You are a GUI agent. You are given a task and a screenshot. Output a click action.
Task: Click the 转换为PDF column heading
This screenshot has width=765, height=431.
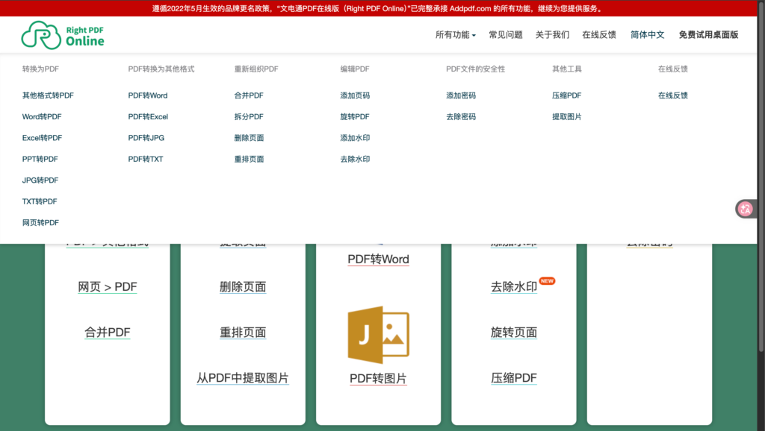coord(40,69)
